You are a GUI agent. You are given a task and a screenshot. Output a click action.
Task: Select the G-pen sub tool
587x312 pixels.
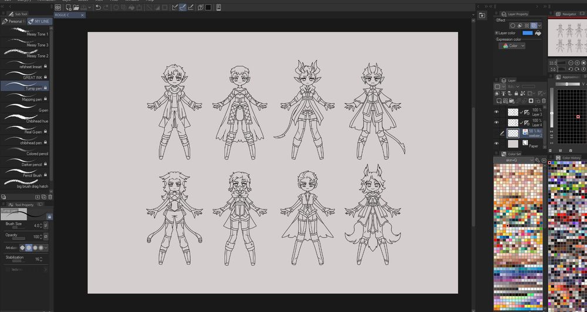coord(25,108)
